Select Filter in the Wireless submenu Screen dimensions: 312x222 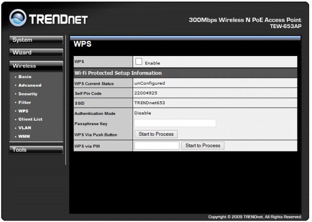(25, 103)
